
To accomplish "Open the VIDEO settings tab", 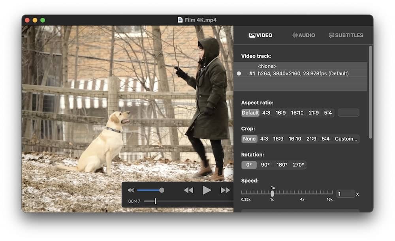I will click(x=261, y=35).
